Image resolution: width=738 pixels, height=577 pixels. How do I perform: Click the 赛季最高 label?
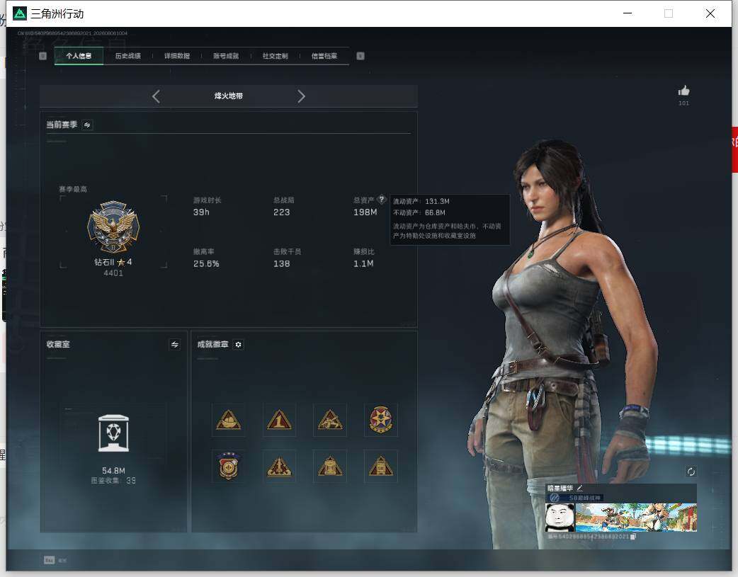coord(73,189)
